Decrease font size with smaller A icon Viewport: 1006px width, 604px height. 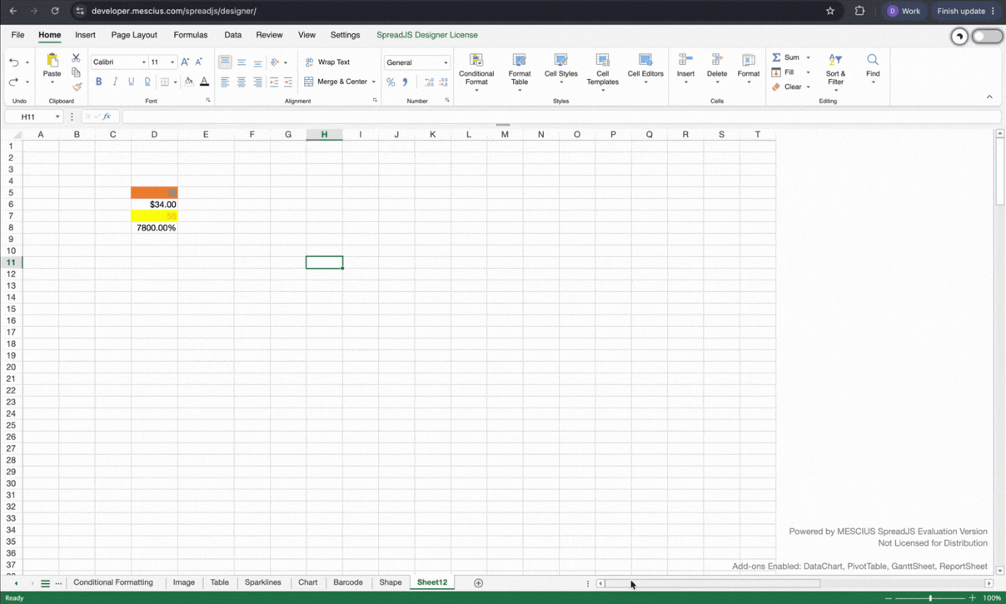(x=199, y=62)
